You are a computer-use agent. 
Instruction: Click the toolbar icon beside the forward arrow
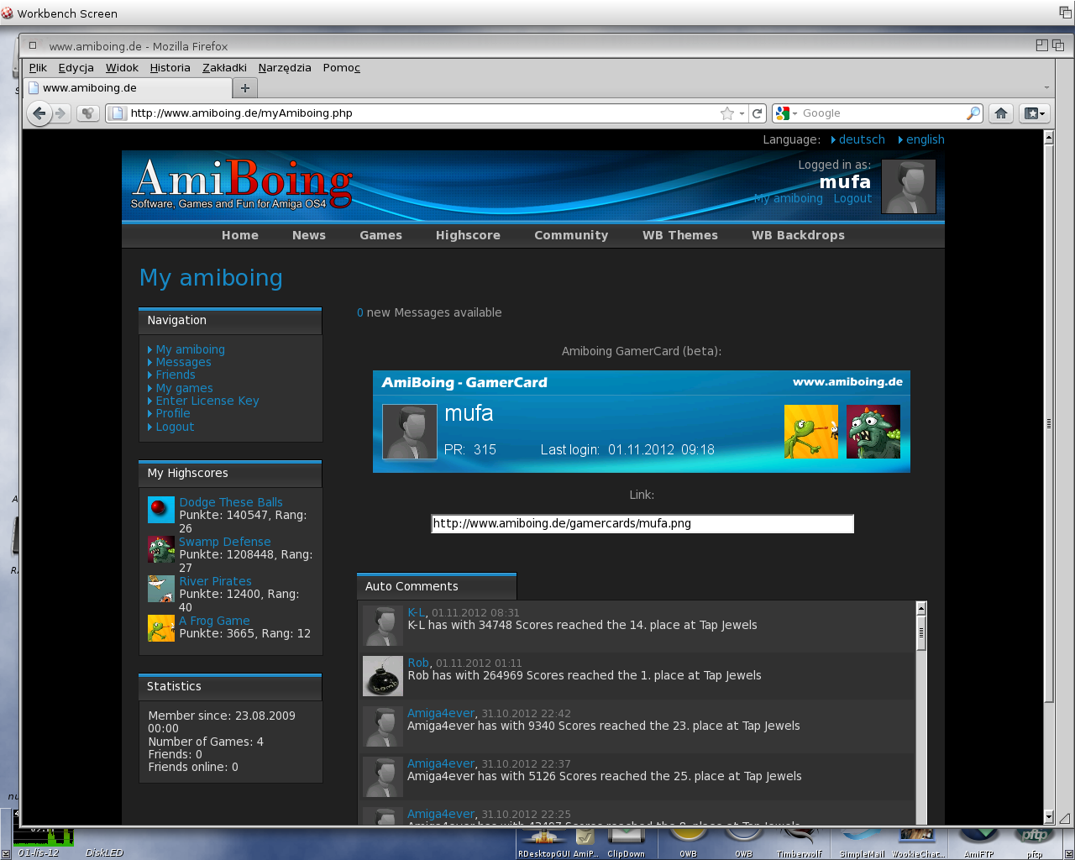[x=87, y=113]
